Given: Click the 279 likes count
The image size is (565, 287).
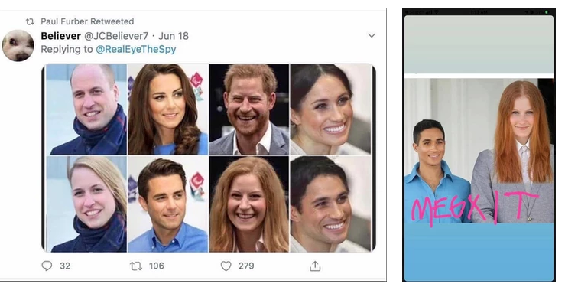Looking at the screenshot, I should [246, 266].
